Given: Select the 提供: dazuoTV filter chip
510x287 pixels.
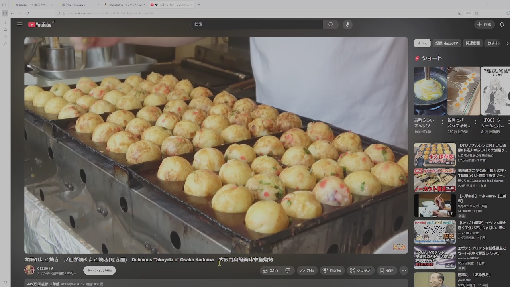Looking at the screenshot, I should coord(447,43).
